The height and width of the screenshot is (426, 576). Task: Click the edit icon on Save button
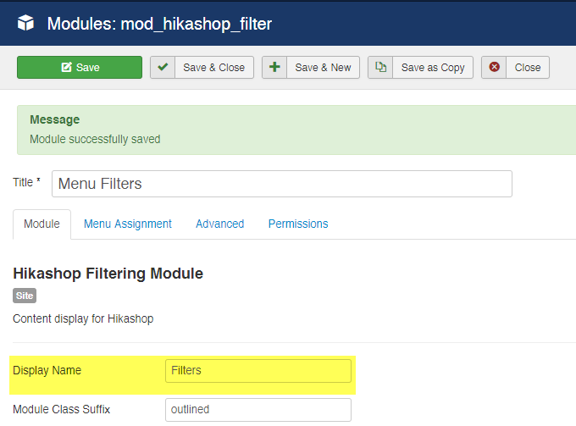[66, 67]
